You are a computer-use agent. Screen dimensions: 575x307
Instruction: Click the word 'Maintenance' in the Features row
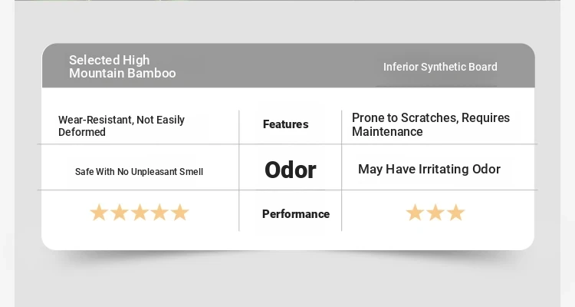387,131
